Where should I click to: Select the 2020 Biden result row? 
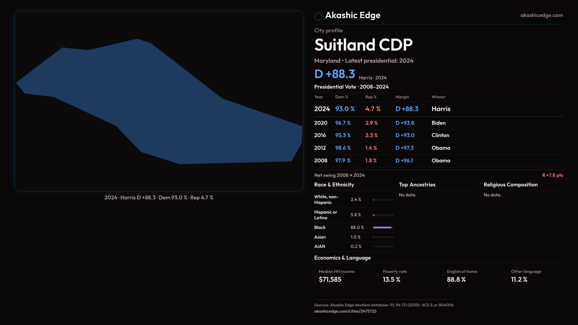tap(438, 123)
